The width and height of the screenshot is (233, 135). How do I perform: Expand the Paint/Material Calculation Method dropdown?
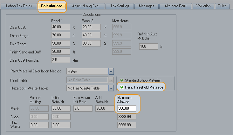[x=111, y=71]
